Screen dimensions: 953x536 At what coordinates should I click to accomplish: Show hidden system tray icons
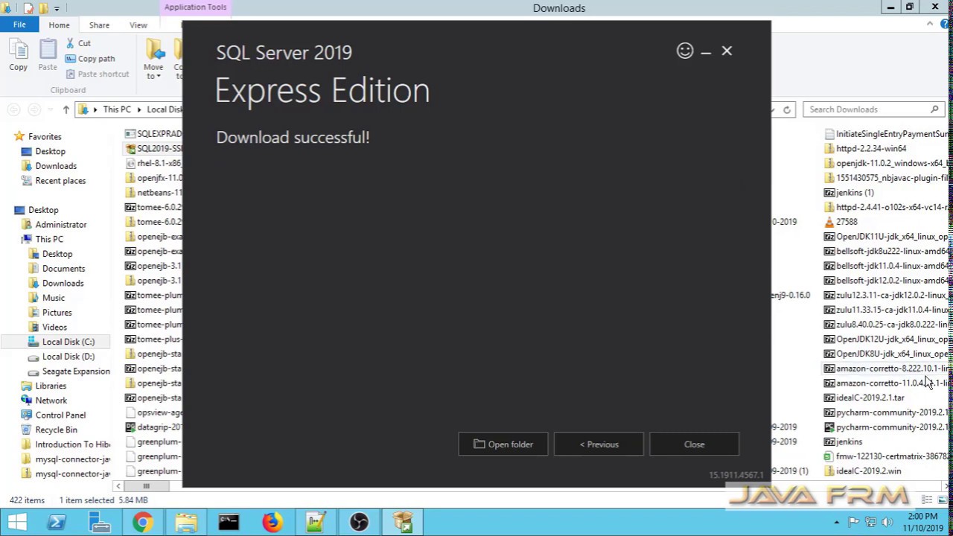(837, 523)
